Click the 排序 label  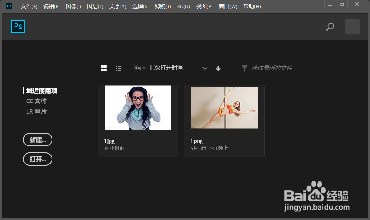click(x=139, y=68)
